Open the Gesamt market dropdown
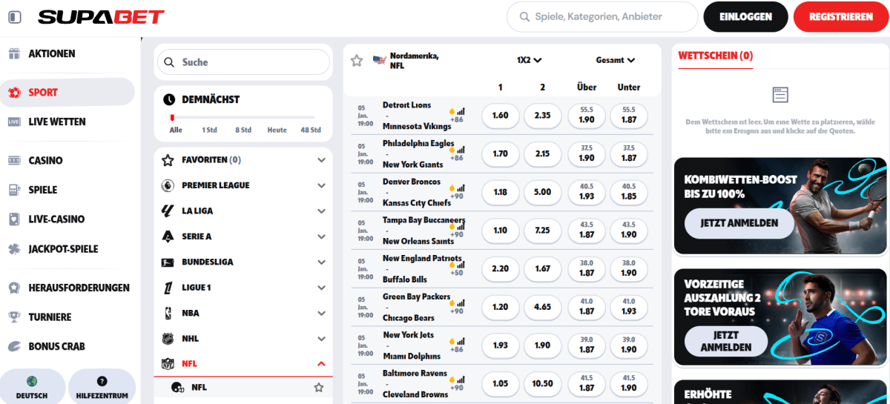The width and height of the screenshot is (890, 404). tap(616, 60)
